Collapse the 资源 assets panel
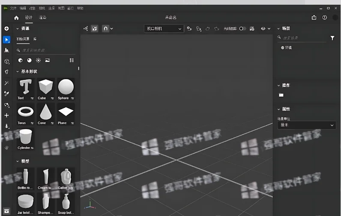 (x=18, y=28)
